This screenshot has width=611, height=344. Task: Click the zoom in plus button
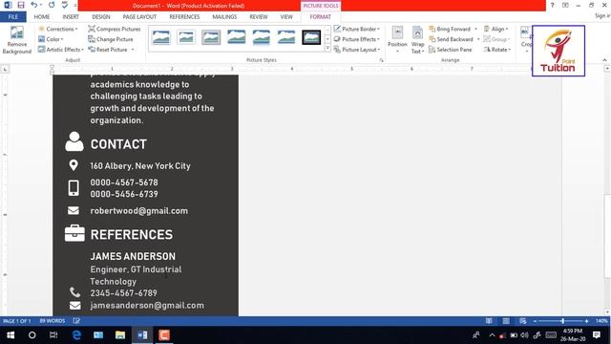point(586,321)
